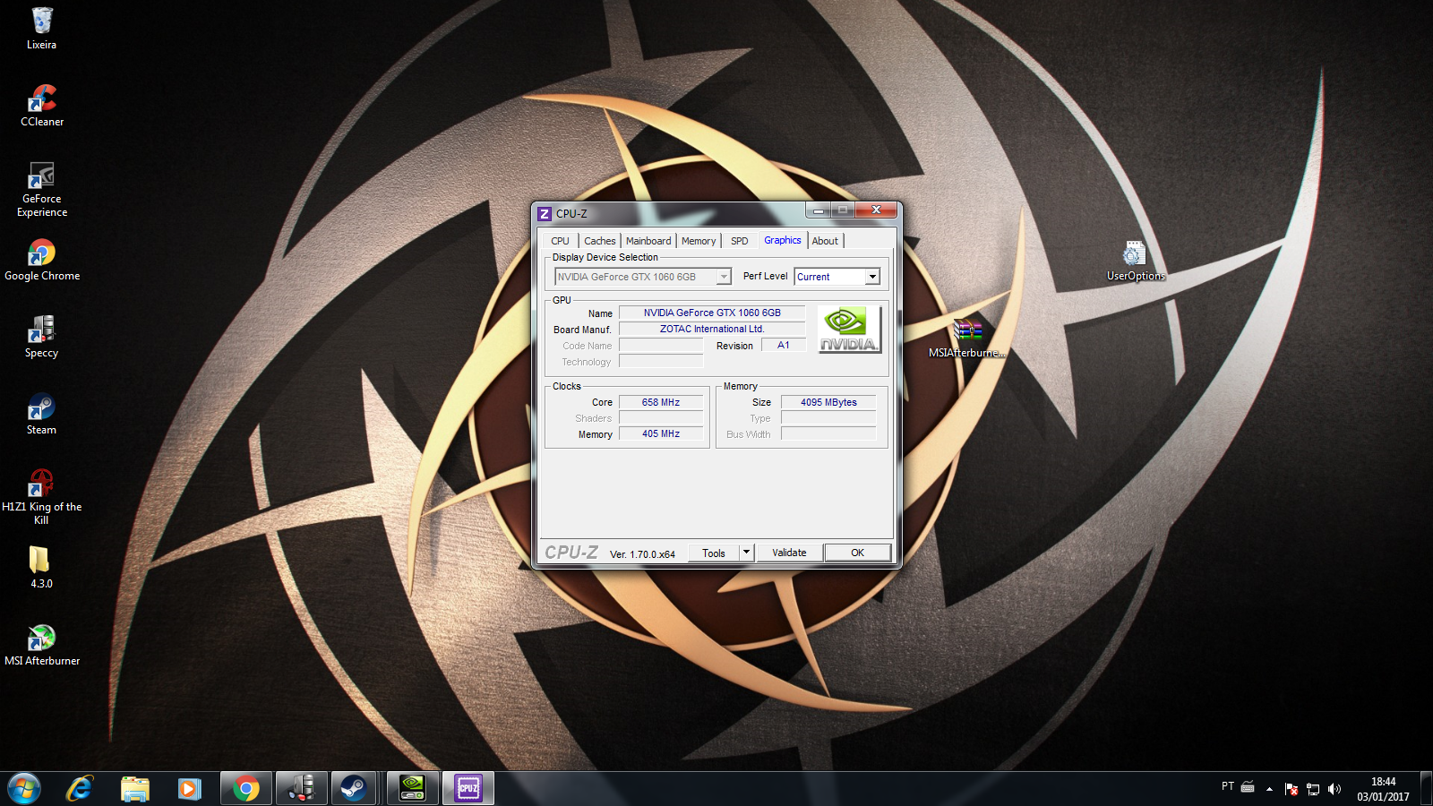This screenshot has height=806, width=1433.
Task: Click the Board Manuf. ZOTAC field
Action: click(x=712, y=329)
